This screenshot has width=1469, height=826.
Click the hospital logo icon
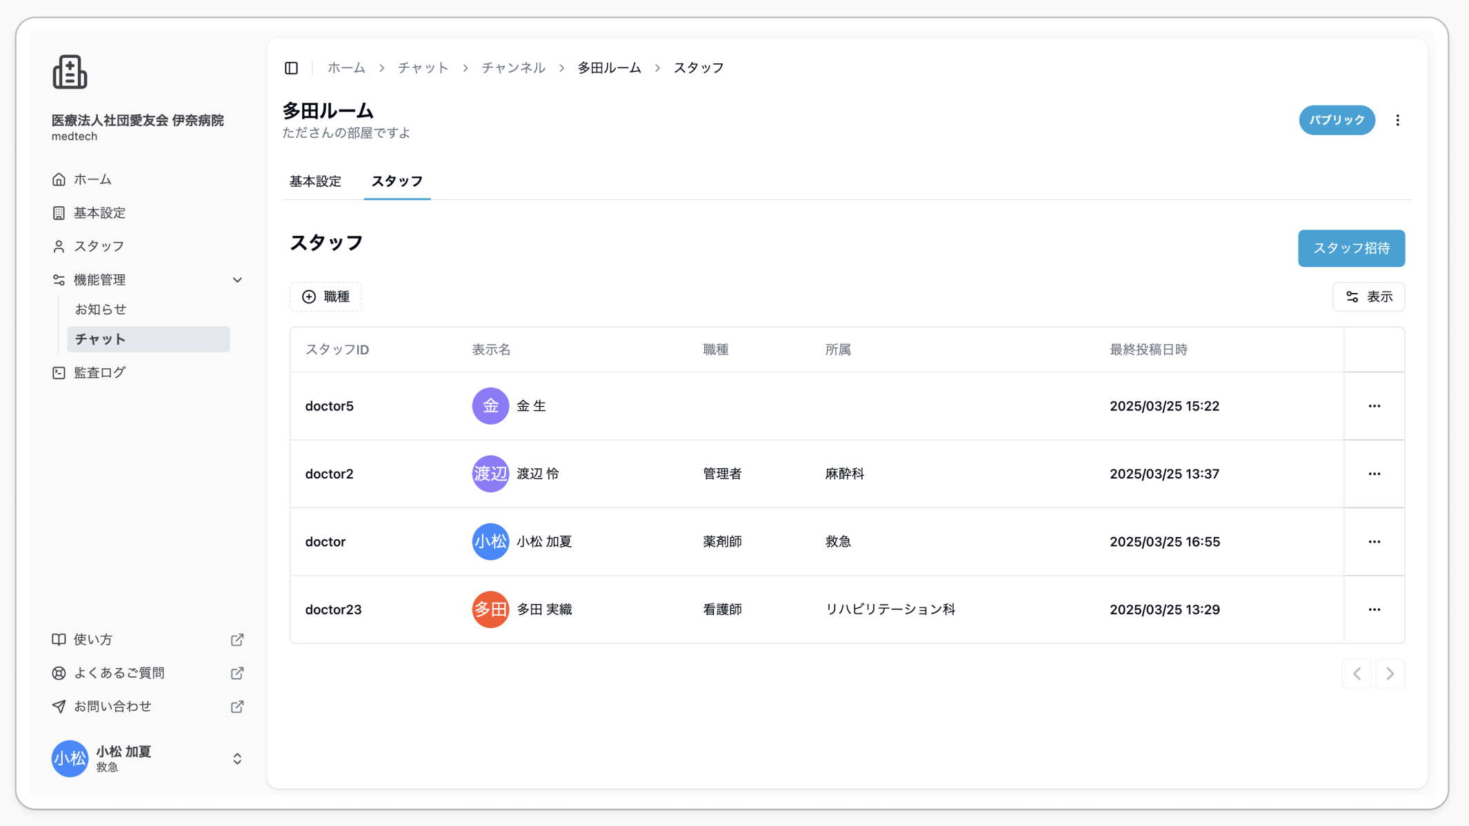(x=70, y=72)
